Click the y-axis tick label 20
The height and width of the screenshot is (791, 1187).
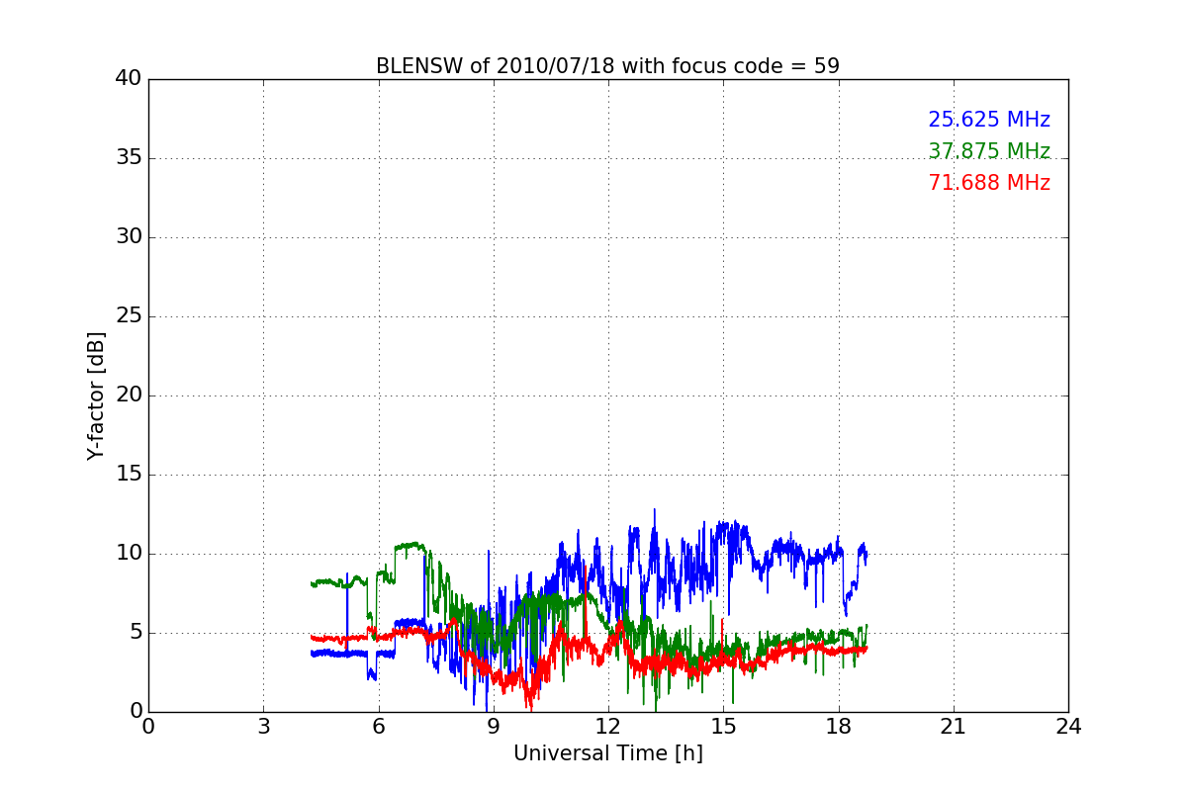point(129,395)
